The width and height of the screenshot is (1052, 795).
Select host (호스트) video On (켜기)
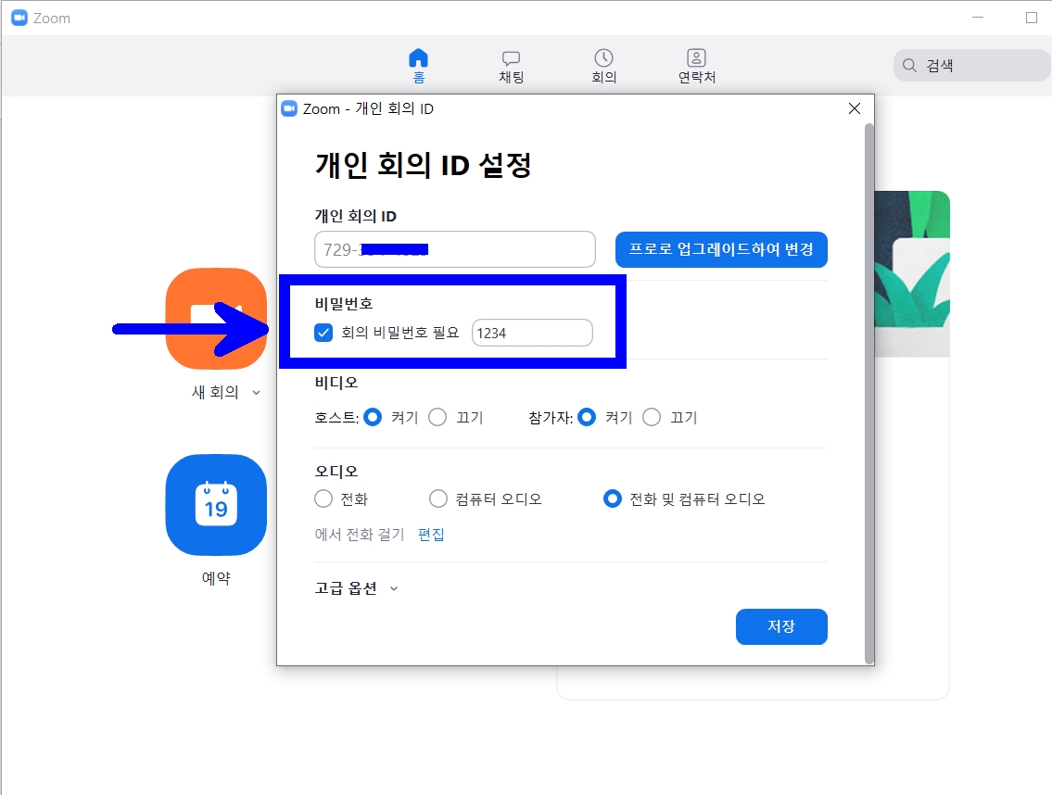pos(373,417)
